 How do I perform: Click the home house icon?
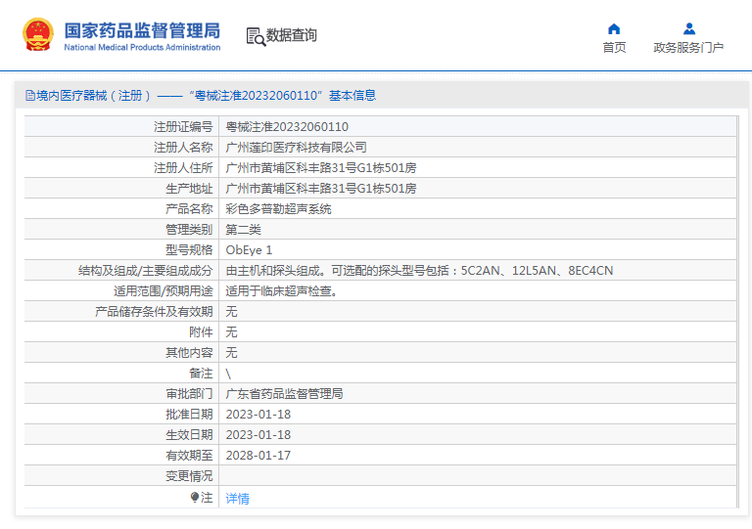(x=614, y=29)
